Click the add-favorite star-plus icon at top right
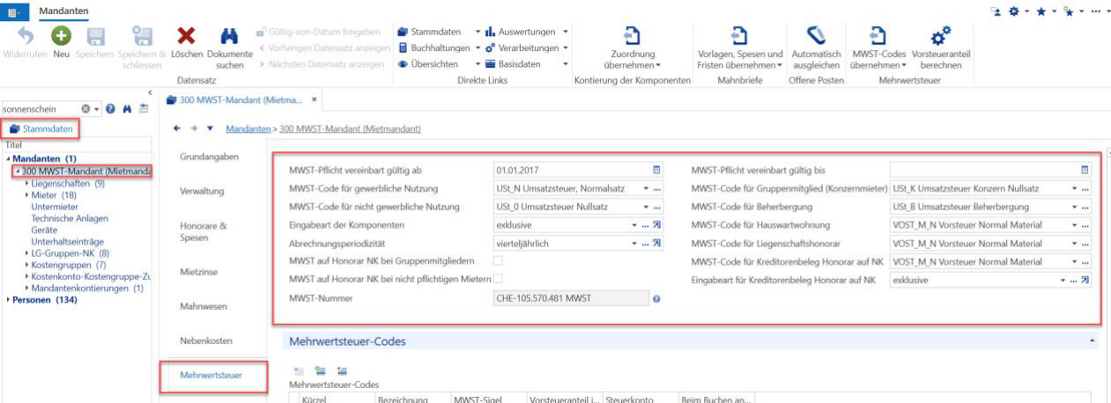The width and height of the screenshot is (1111, 403). pos(1069,11)
